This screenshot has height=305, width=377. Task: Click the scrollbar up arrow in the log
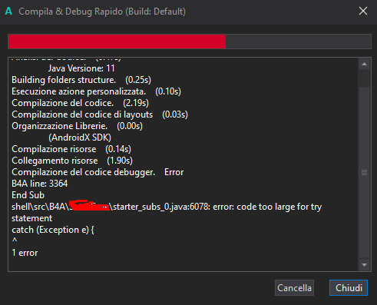point(364,64)
